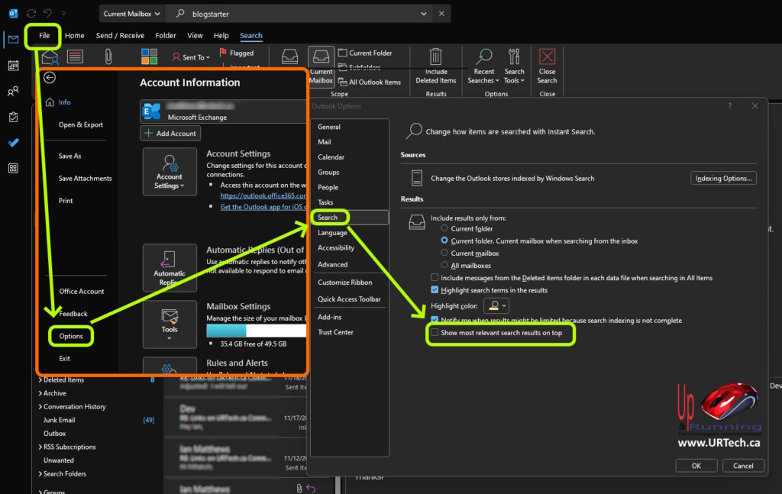Enable Show most relevant search results on top
782x494 pixels.
pyautogui.click(x=435, y=333)
